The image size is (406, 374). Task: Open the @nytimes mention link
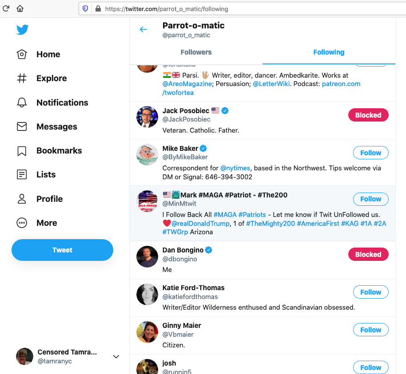point(235,168)
